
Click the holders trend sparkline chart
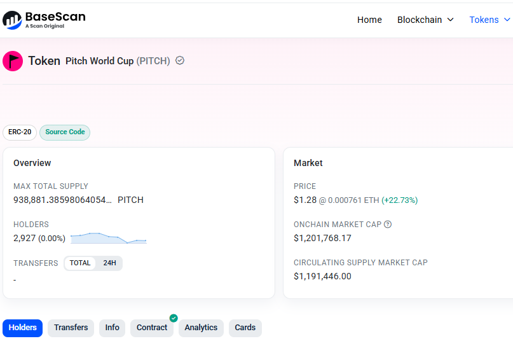pyautogui.click(x=109, y=238)
